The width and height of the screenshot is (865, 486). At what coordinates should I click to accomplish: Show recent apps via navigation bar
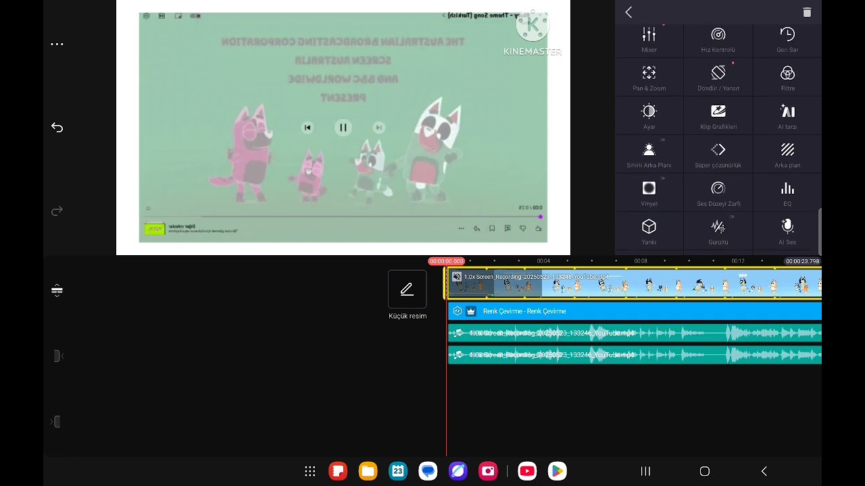645,471
